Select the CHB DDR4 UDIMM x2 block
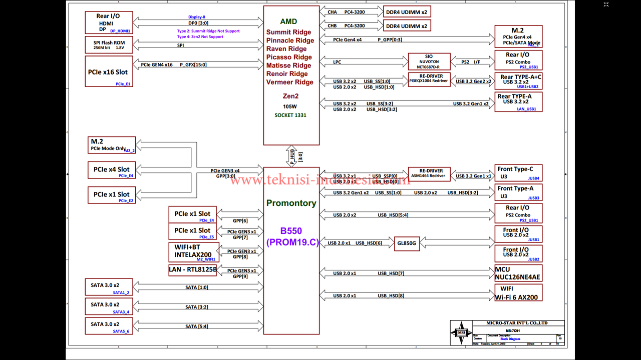Image resolution: width=641 pixels, height=360 pixels. pyautogui.click(x=407, y=25)
